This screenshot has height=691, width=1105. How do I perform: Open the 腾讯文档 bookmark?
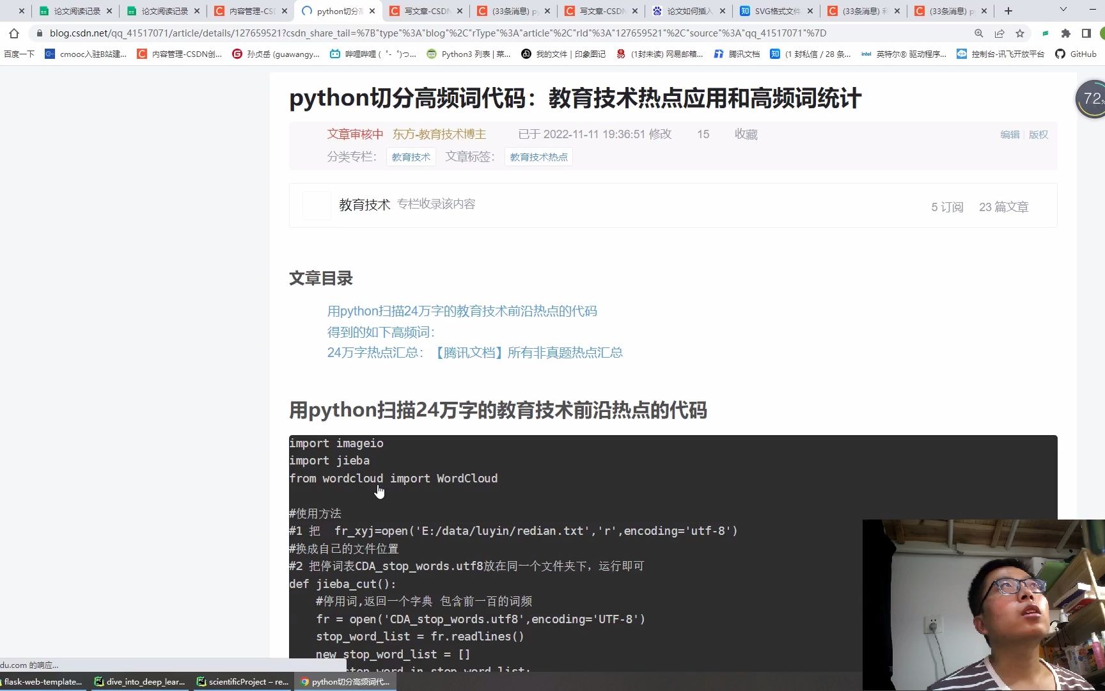coord(737,54)
